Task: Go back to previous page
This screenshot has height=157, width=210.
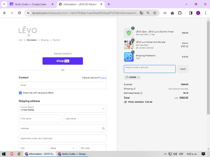Action: point(5,13)
